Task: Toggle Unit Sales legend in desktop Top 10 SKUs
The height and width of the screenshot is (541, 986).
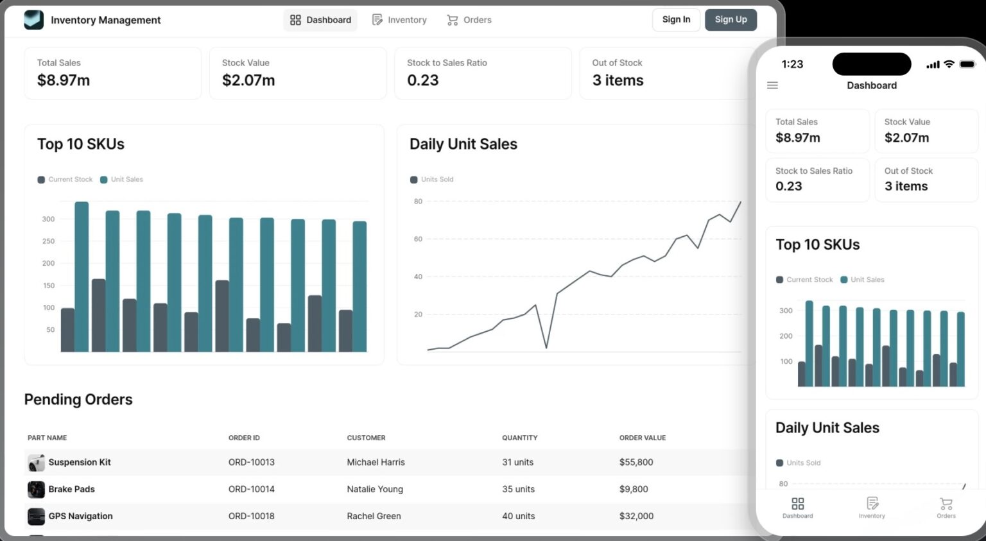Action: (121, 180)
